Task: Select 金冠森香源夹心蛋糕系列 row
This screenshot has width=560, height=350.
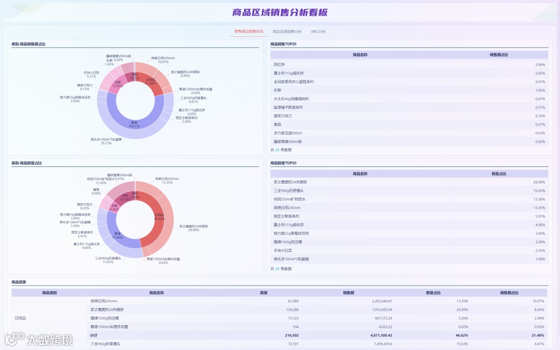Action: pyautogui.click(x=409, y=82)
